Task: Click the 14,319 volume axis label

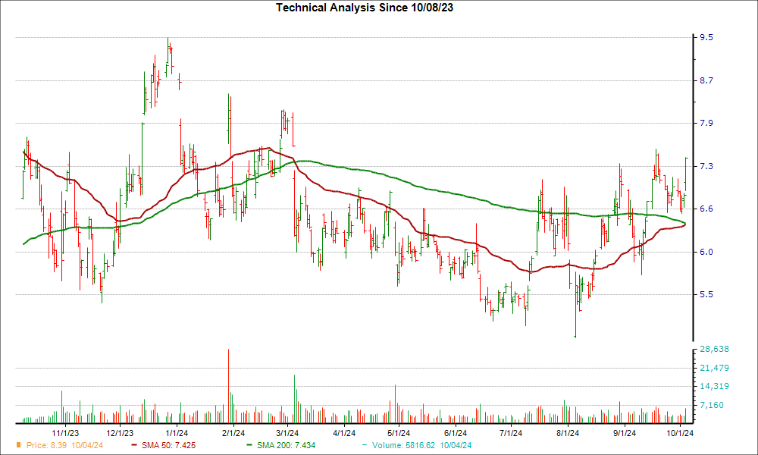Action: tap(714, 386)
